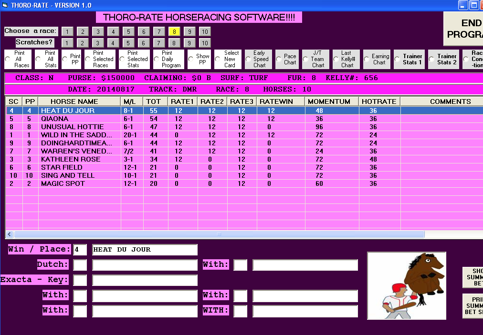Click the Dutch number input field
This screenshot has width=483, height=335.
pyautogui.click(x=80, y=265)
